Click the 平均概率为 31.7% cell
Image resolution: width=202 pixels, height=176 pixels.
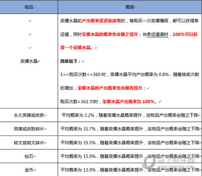130,129
